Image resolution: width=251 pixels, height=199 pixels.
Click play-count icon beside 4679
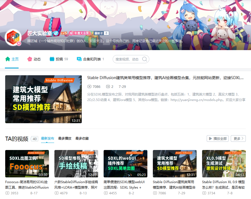57,193
